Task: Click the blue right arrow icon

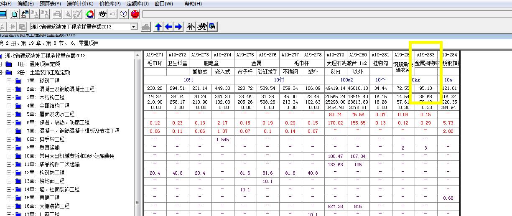Action: (178, 27)
